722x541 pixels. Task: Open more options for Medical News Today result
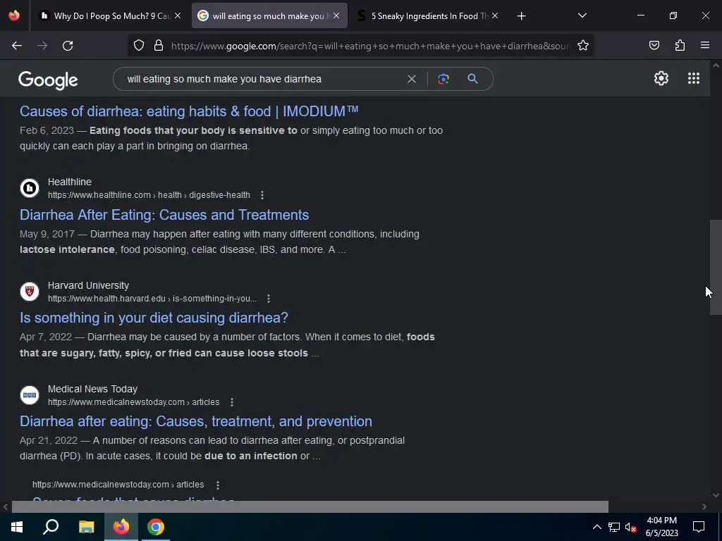tap(231, 402)
